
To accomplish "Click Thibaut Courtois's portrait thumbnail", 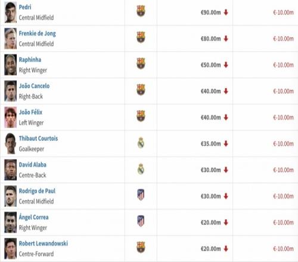I will tap(11, 144).
